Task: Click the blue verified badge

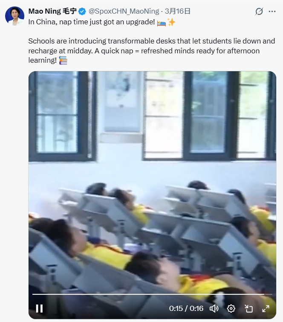Action: [x=82, y=12]
